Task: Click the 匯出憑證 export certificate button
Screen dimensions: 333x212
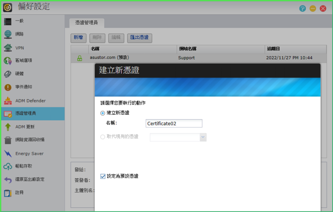Action: click(140, 38)
